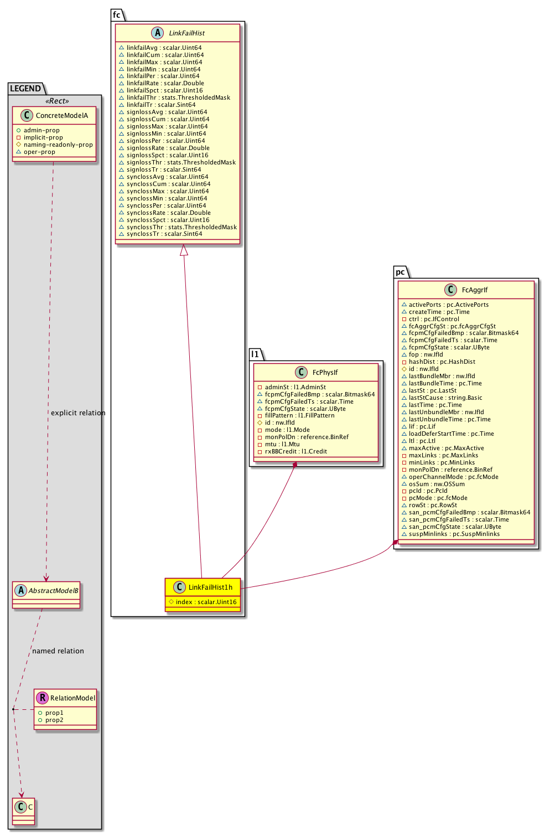This screenshot has width=550, height=835.
Task: Click the A icon of LinkFailHist class
Action: tap(158, 33)
